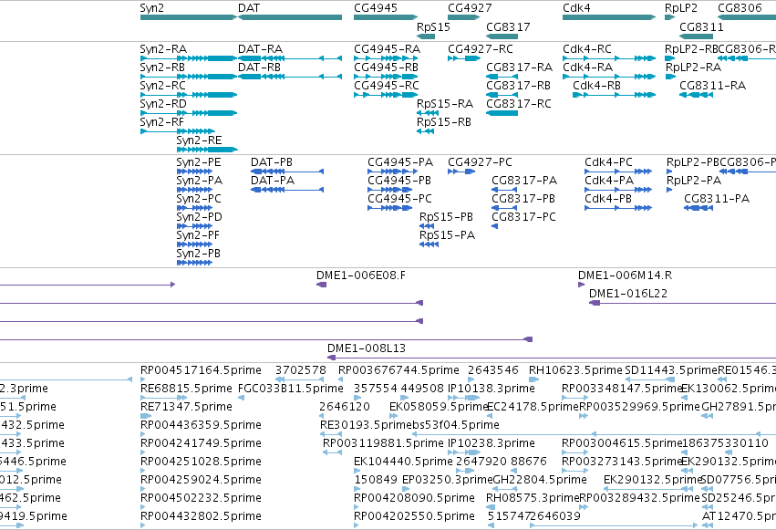Click EST RE68815.5prime
This screenshot has width=776, height=530.
pos(164,398)
